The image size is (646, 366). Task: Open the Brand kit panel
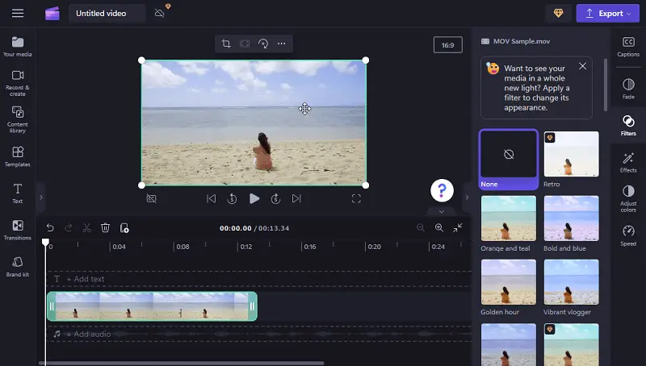pos(17,267)
